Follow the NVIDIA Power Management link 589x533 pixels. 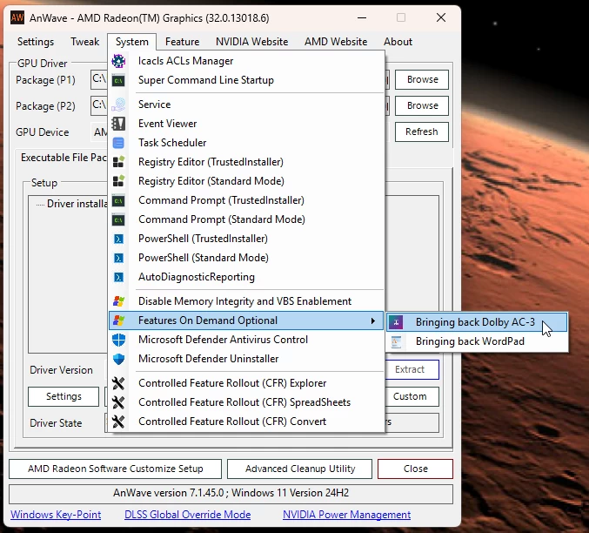click(x=346, y=515)
